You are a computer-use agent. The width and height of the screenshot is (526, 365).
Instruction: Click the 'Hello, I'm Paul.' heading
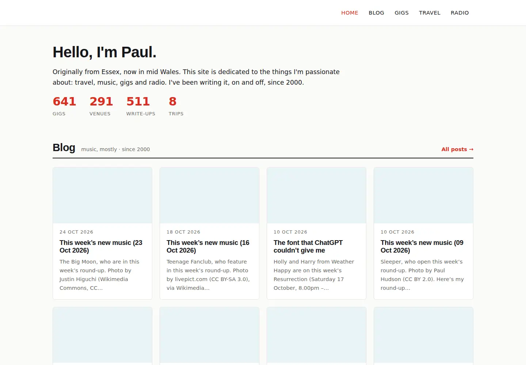point(104,52)
